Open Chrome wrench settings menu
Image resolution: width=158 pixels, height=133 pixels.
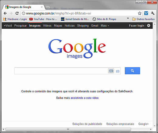tap(153, 13)
